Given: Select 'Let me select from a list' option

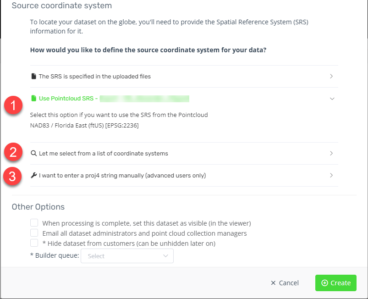Looking at the screenshot, I should [104, 154].
